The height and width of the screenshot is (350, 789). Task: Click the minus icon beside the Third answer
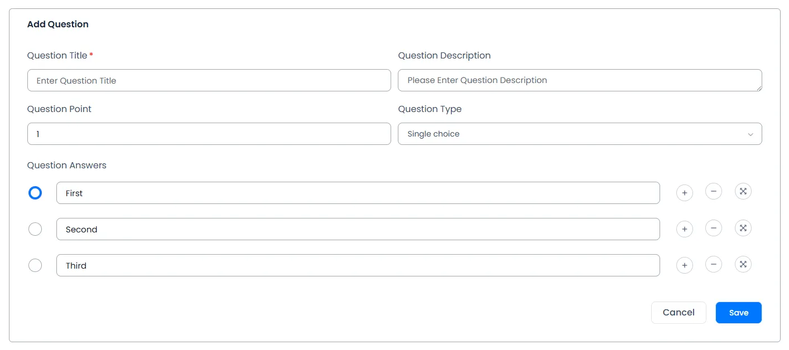[714, 264]
